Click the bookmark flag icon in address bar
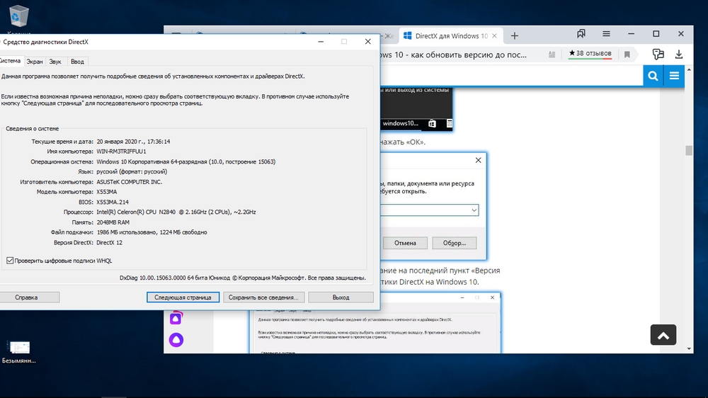Viewport: 708px width, 398px height. 627,54
